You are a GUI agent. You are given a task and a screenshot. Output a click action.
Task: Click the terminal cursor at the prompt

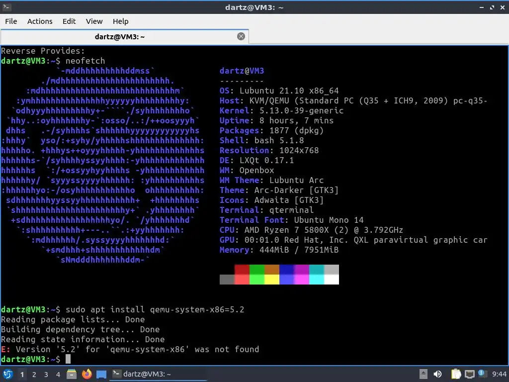click(x=68, y=359)
